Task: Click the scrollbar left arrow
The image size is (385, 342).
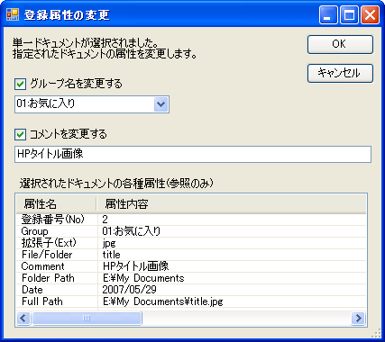Action: pos(23,318)
